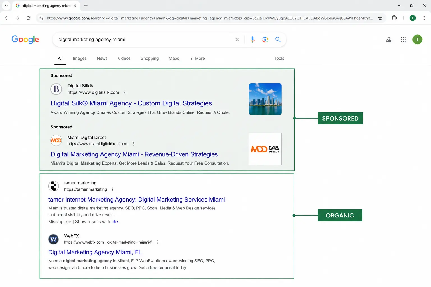Click the browser back arrow

tap(7, 18)
